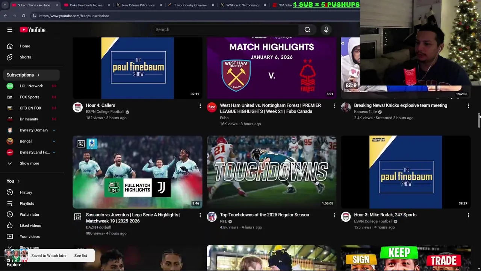Open Fubo channel avatar
This screenshot has height=271, width=481.
[212, 107]
